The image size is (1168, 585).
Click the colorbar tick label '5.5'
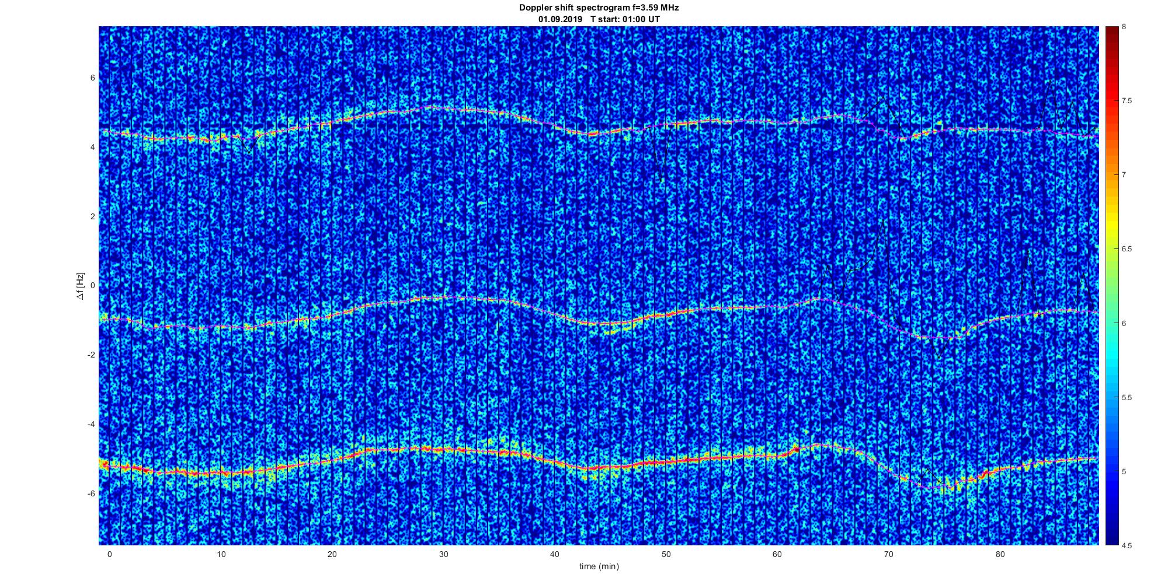point(1127,397)
